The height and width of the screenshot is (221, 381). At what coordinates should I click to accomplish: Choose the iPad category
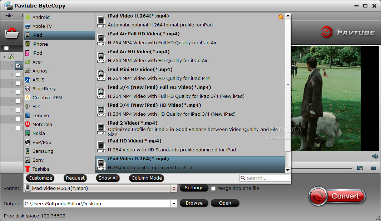tap(59, 35)
